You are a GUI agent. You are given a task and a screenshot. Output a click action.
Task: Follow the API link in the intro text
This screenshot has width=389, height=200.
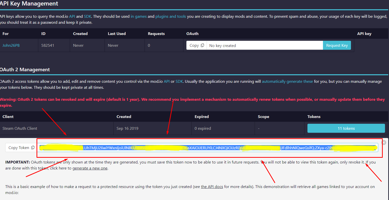coord(72,16)
